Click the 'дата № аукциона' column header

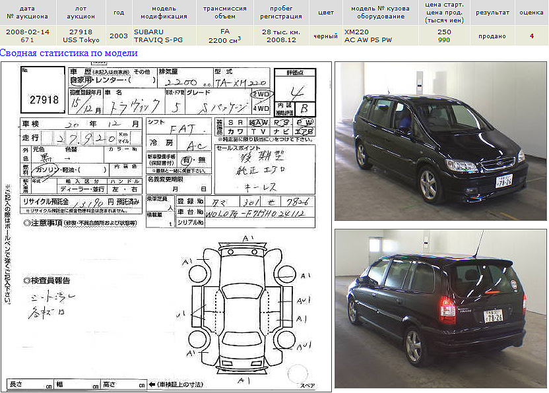27,13
